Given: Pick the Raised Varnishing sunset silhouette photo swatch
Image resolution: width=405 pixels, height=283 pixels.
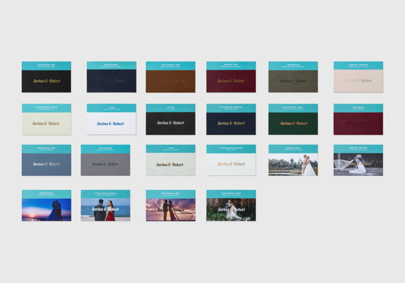Looking at the screenshot, I should tap(46, 206).
